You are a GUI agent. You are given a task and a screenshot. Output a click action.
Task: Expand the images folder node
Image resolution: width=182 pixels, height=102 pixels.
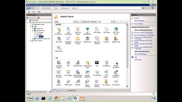(35, 33)
